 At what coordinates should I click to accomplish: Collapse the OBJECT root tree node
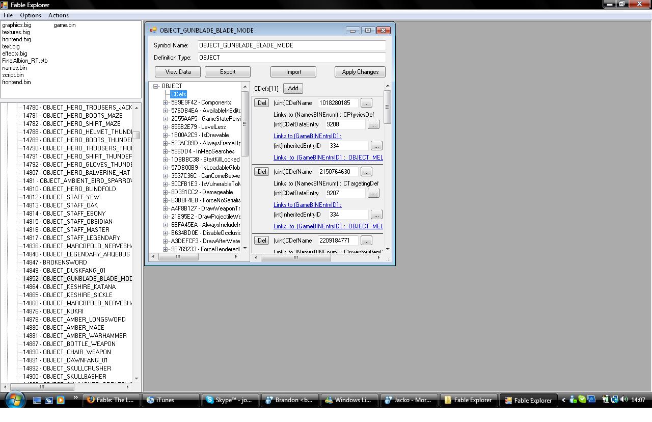point(156,86)
